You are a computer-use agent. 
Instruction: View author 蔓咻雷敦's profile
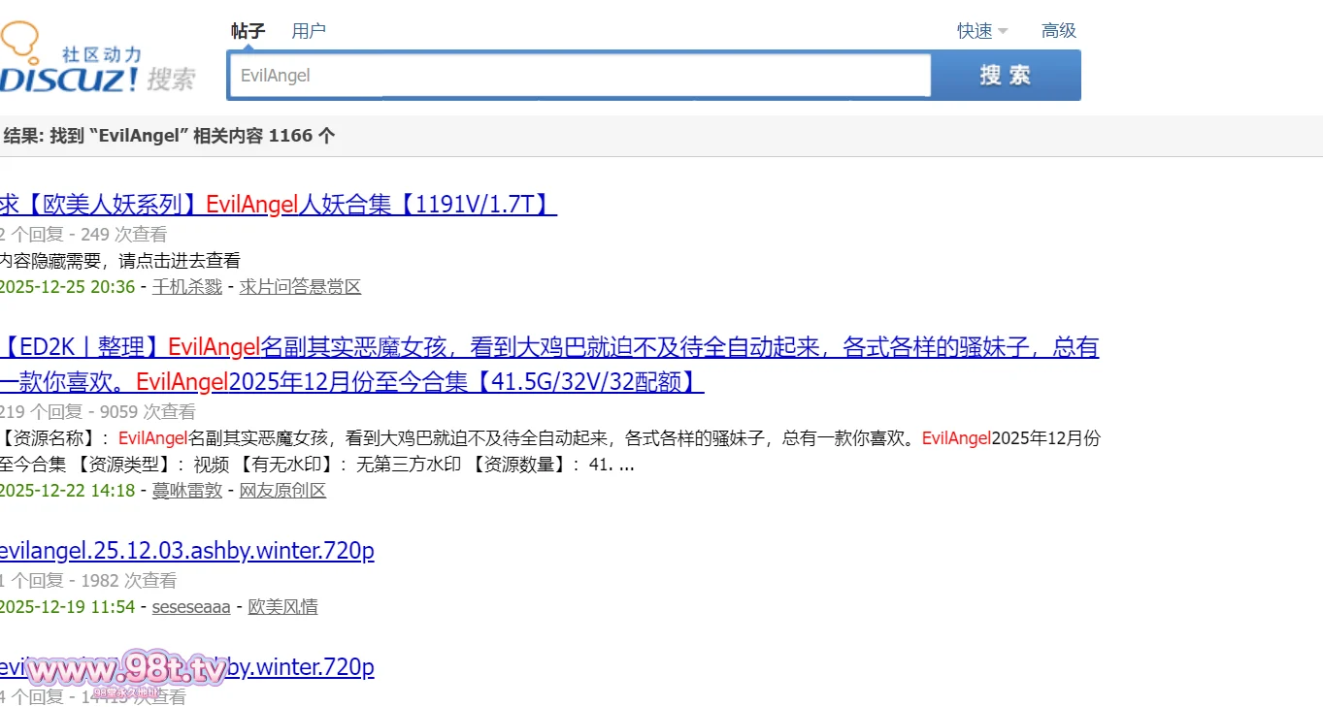tap(186, 491)
